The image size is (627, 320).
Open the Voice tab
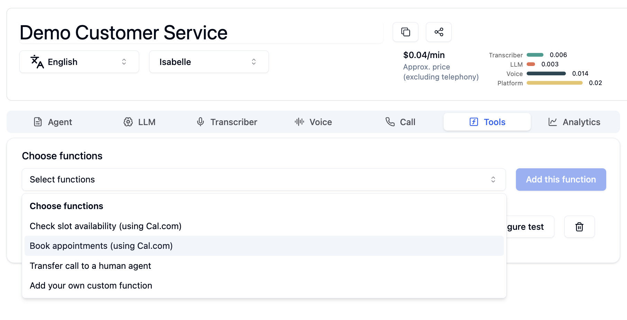313,122
